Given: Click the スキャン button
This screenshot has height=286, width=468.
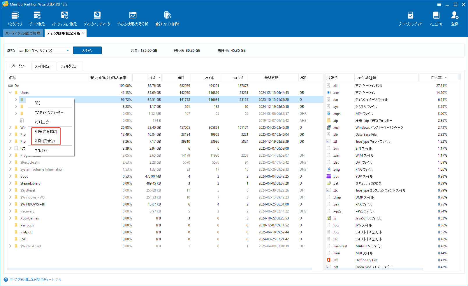Looking at the screenshot, I should tap(87, 50).
